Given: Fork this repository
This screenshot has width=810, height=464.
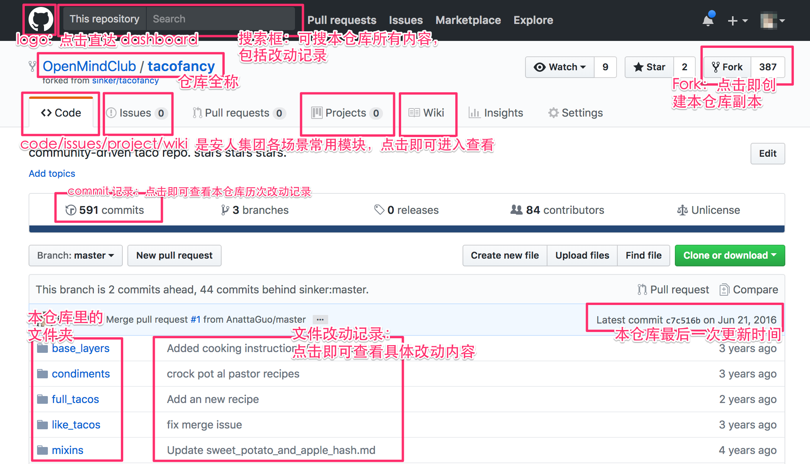Looking at the screenshot, I should tap(727, 67).
